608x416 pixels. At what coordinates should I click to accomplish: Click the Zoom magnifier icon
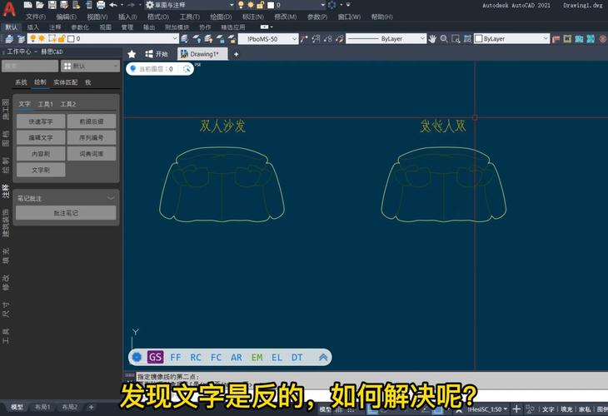coord(444,39)
